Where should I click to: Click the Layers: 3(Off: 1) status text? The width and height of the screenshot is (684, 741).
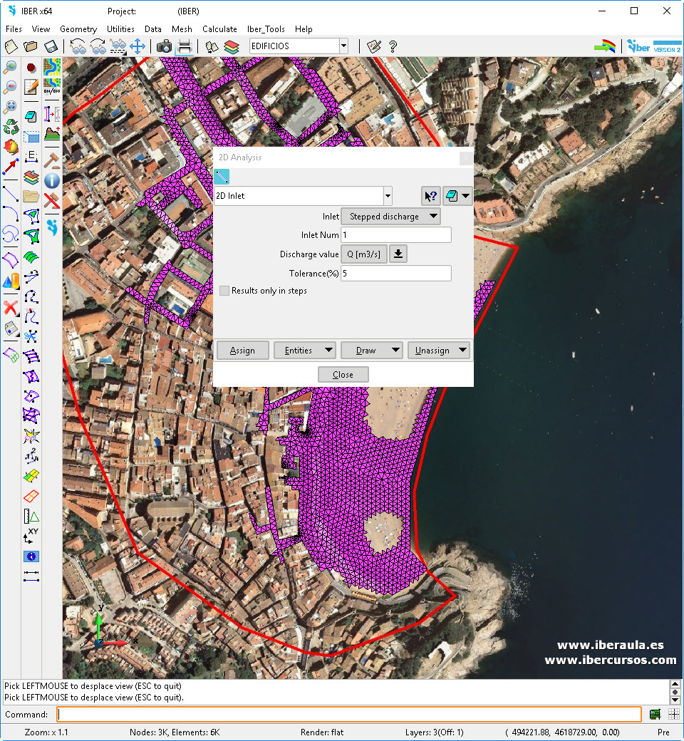[x=435, y=732]
